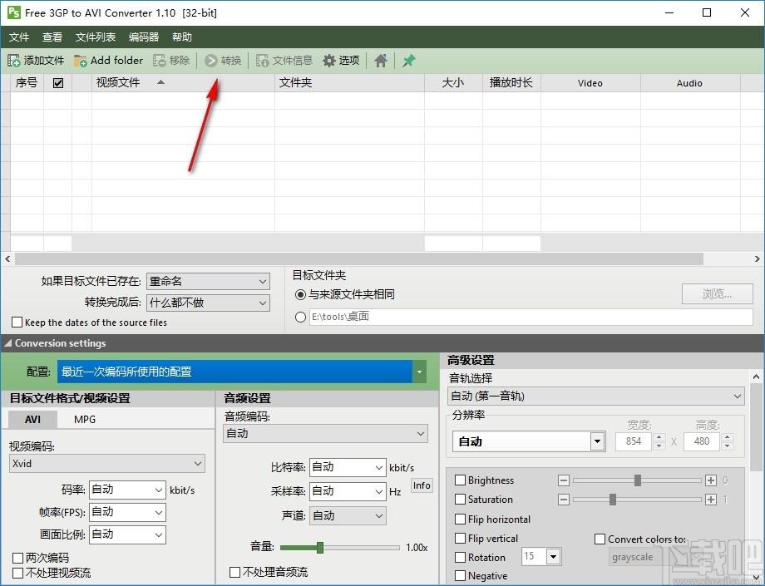This screenshot has height=586, width=765.
Task: Click the Brightness slider handle
Action: [x=638, y=480]
